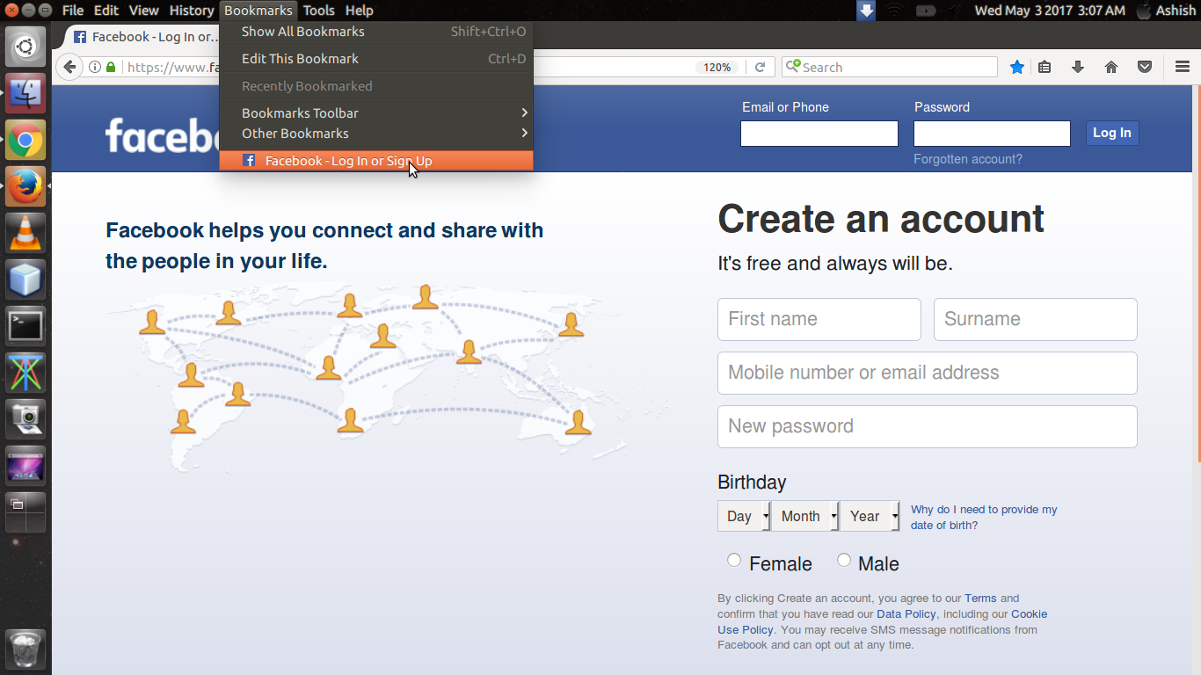Launch VLC media player from dock

[x=25, y=233]
